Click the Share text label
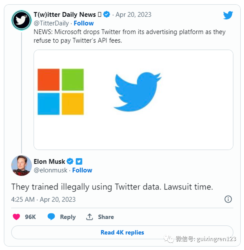This screenshot has height=250, width=244. (x=106, y=217)
